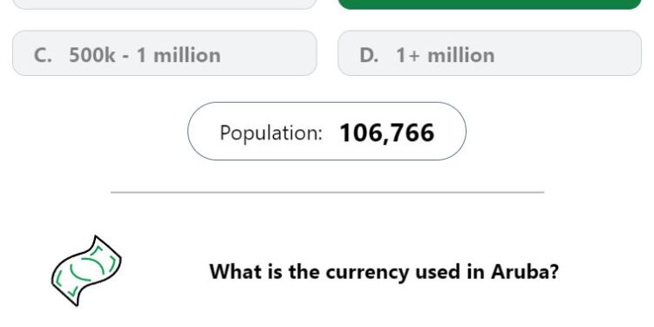
Task: Click the "1+ million" answer text
Action: point(446,55)
